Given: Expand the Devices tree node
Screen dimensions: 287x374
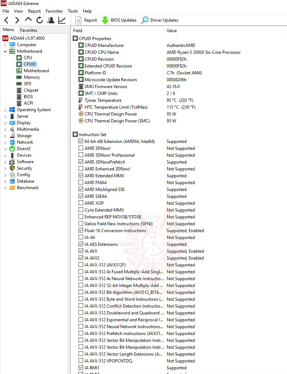Looking at the screenshot, I should [5, 155].
